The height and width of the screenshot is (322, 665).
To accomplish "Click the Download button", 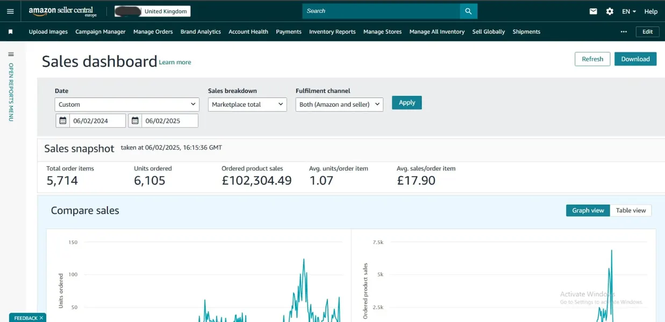I will coord(635,59).
